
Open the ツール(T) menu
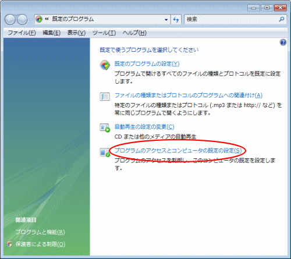pos(104,33)
